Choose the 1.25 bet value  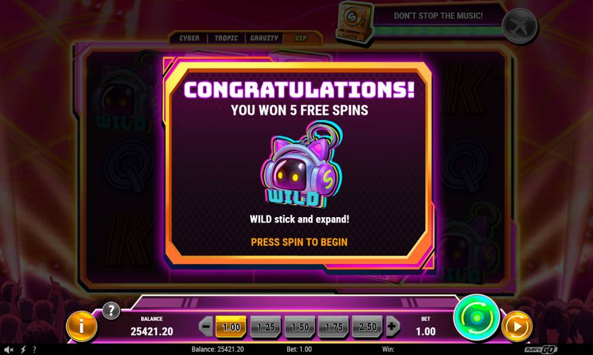pyautogui.click(x=266, y=327)
